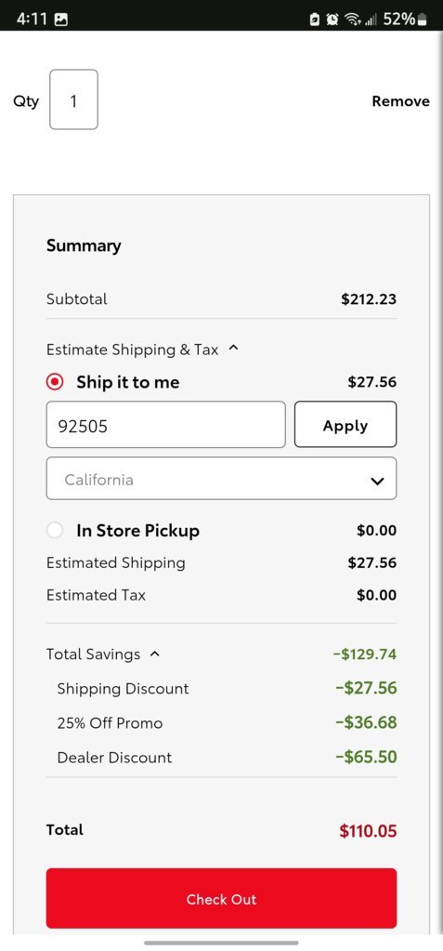This screenshot has height=951, width=443.
Task: Edit the Qty quantity box
Action: point(73,99)
